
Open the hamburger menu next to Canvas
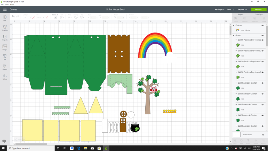pos(5,9)
